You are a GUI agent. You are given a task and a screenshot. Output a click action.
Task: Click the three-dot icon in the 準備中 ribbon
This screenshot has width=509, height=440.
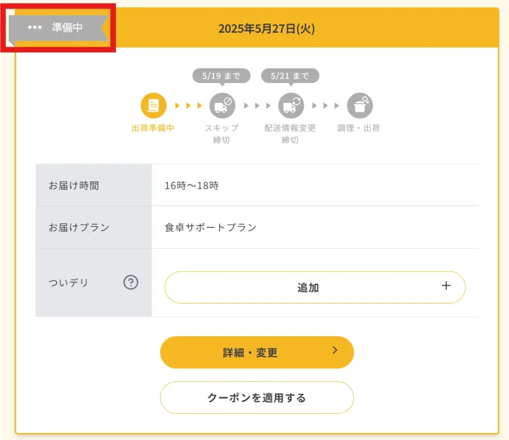[34, 28]
